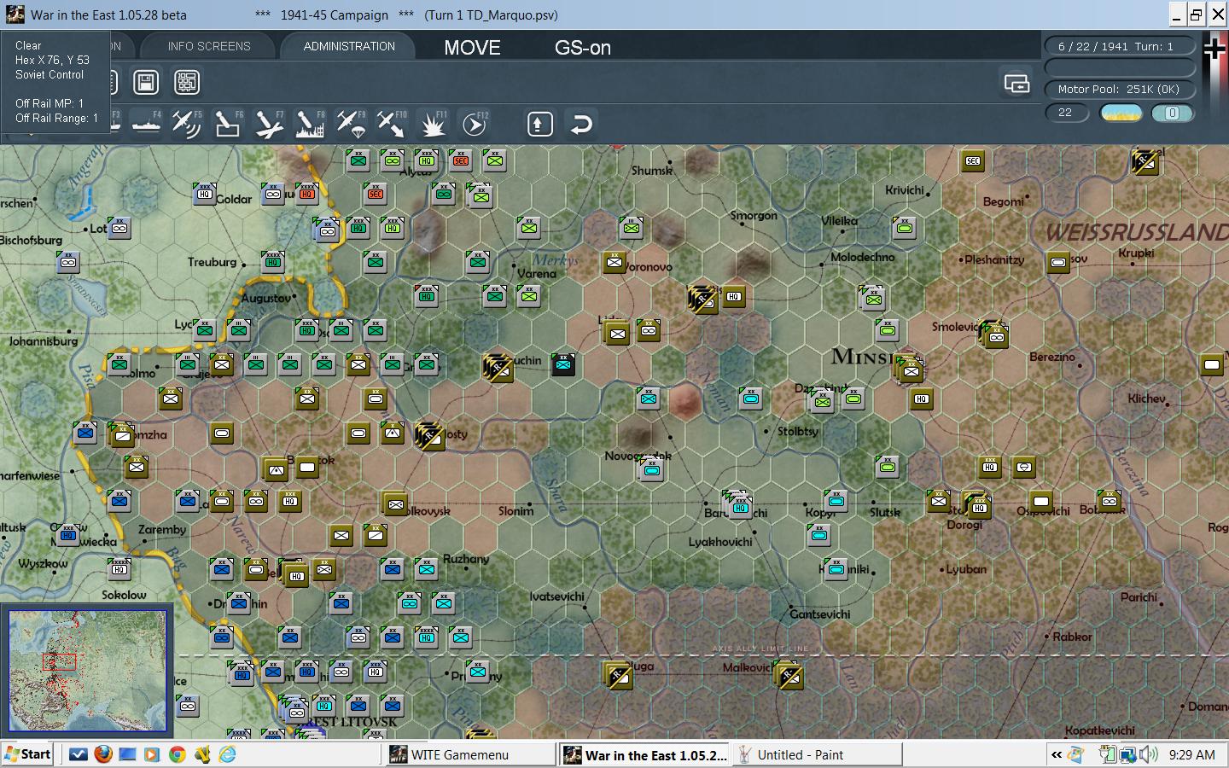Click the War in the East taskbar button
Image resolution: width=1229 pixels, height=768 pixels.
[x=644, y=754]
